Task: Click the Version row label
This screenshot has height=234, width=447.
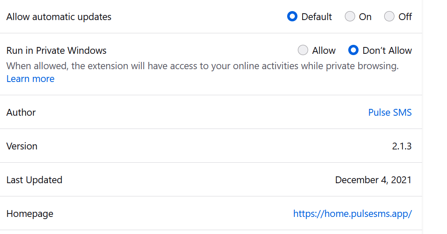Action: [x=22, y=146]
